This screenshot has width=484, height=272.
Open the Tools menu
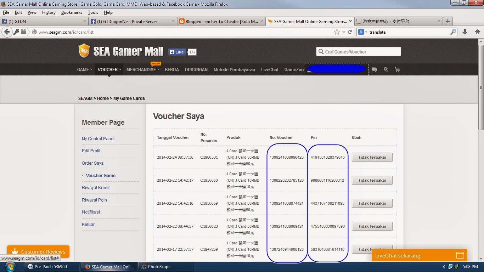tap(93, 12)
